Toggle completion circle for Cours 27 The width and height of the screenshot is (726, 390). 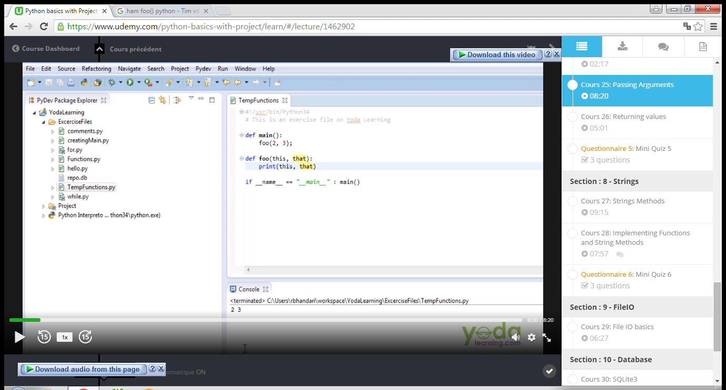pyautogui.click(x=573, y=201)
